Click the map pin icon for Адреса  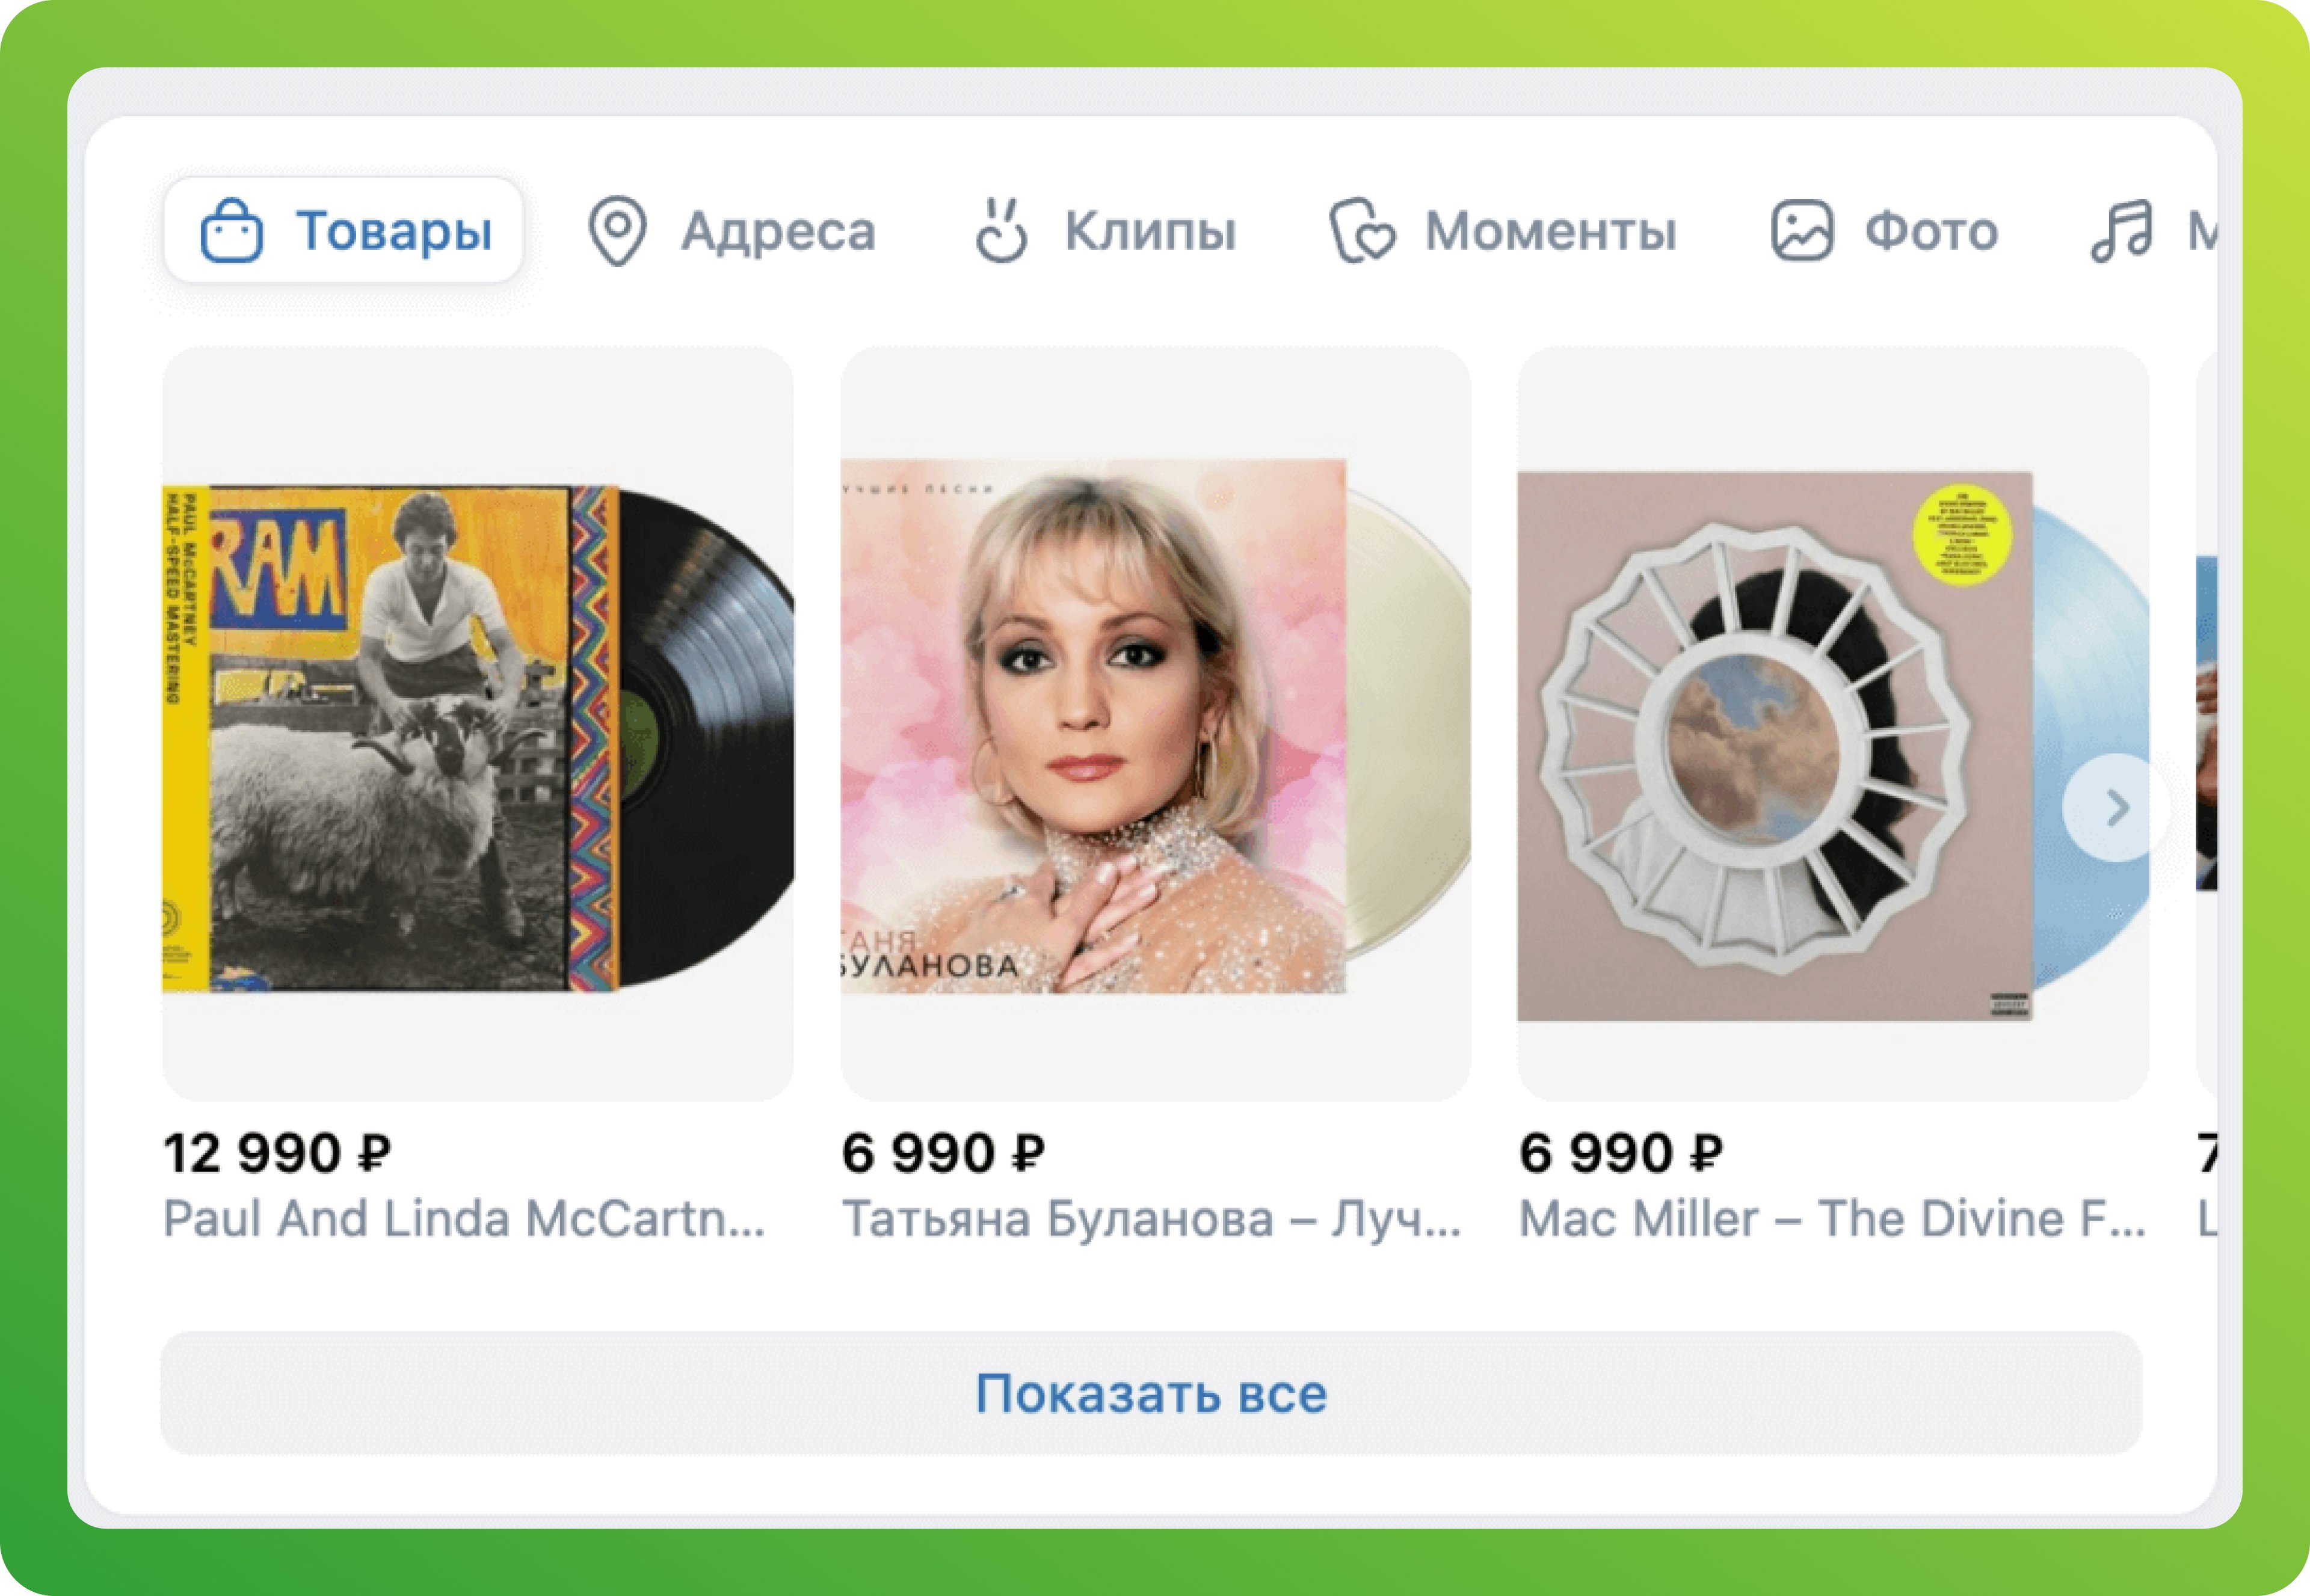click(x=616, y=231)
